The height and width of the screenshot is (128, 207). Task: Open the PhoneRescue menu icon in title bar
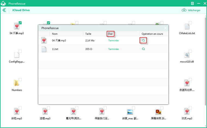(x=192, y=4)
